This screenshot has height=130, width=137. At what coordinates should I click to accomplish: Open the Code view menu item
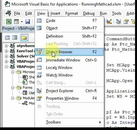click(69, 21)
